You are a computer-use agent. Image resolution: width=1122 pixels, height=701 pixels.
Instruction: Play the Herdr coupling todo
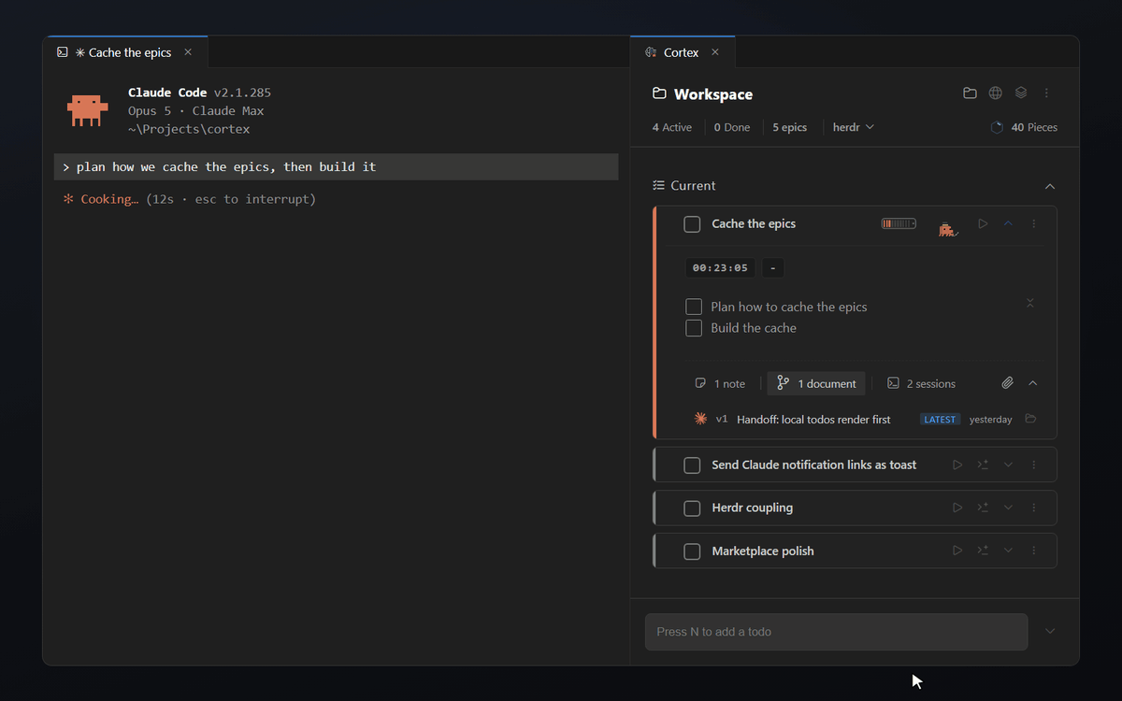coord(957,508)
